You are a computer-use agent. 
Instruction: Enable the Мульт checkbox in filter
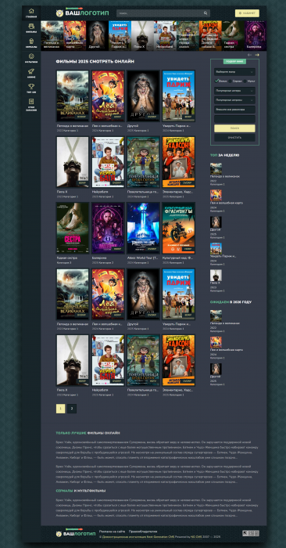245,81
